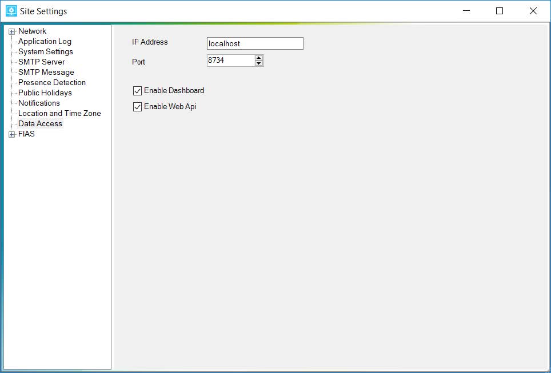551x373 pixels.
Task: Expand the FIAS tree node
Action: [x=11, y=133]
